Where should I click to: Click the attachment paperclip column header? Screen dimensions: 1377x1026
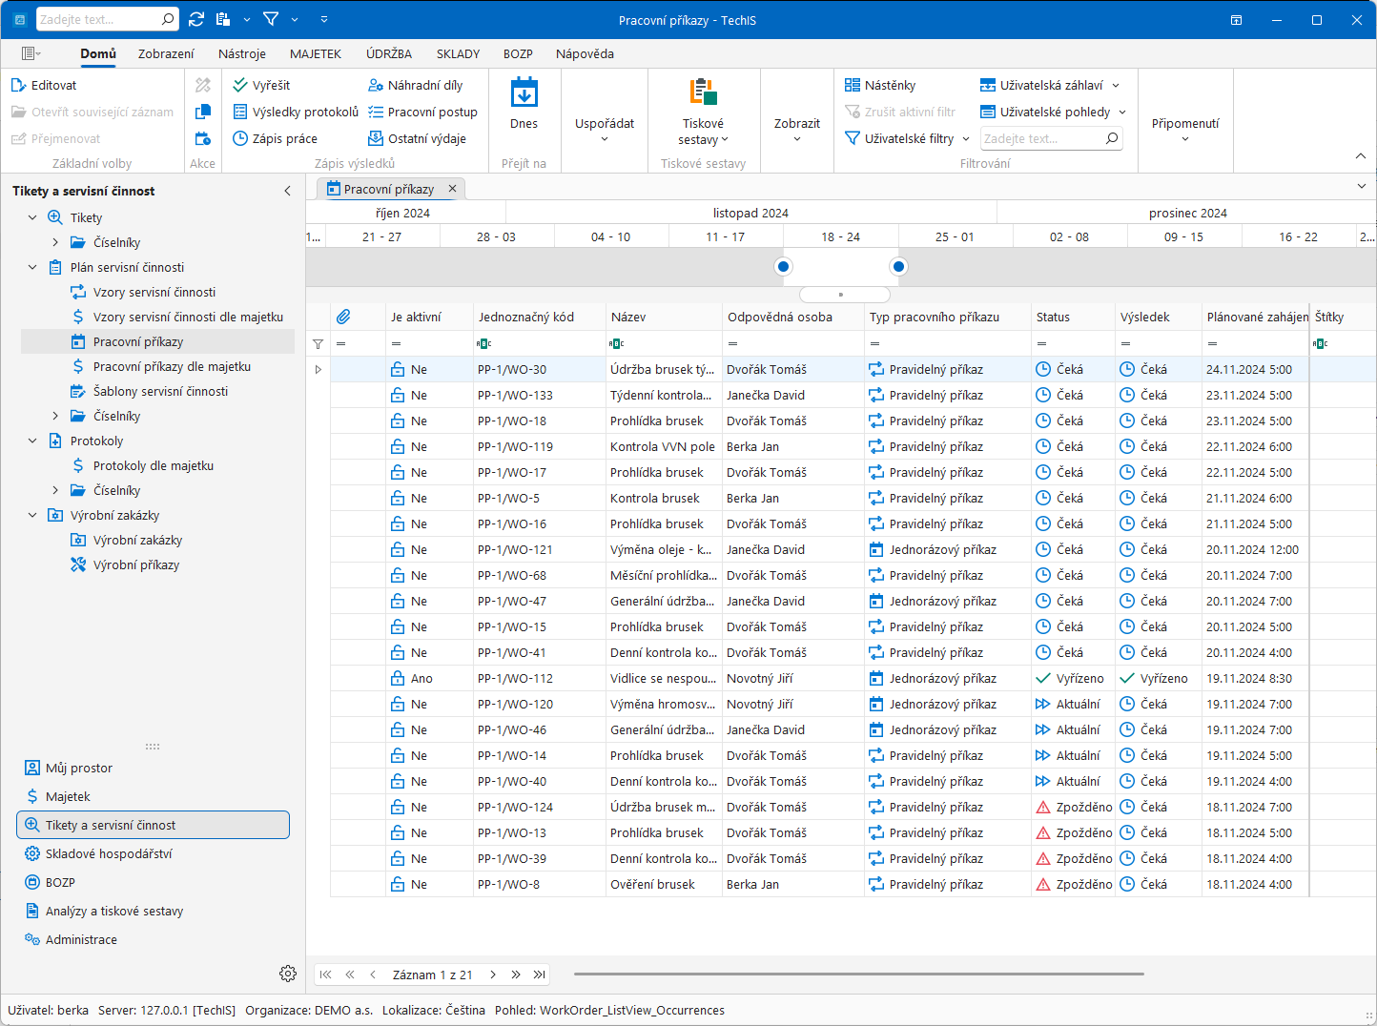343,317
